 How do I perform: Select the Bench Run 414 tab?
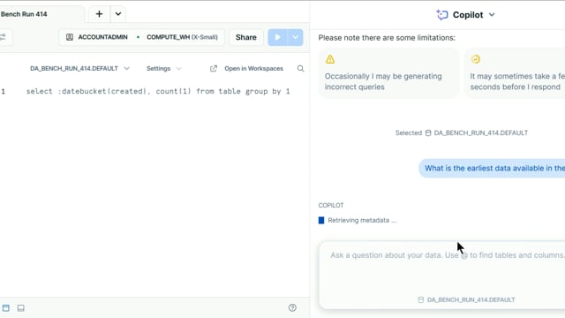[x=24, y=14]
